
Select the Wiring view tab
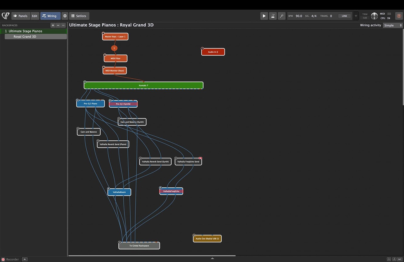tap(50, 16)
